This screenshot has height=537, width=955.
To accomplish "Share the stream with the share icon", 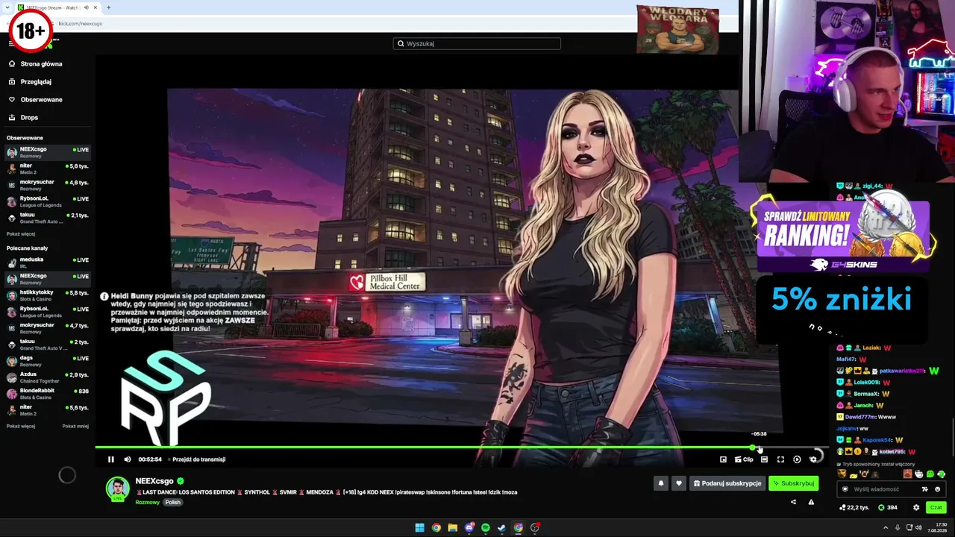I will (793, 502).
